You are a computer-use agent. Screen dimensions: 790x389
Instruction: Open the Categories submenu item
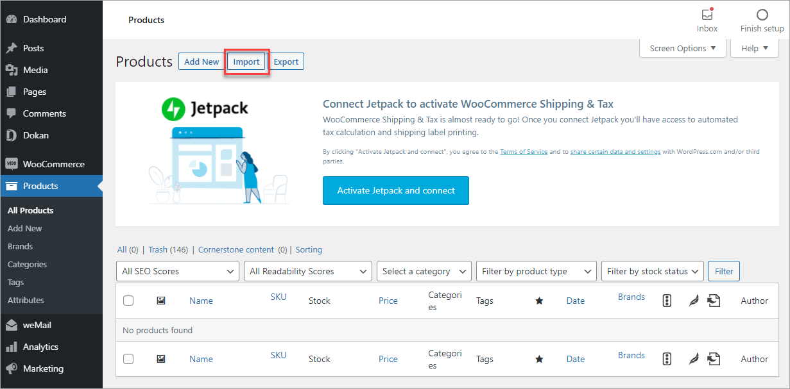click(x=27, y=264)
